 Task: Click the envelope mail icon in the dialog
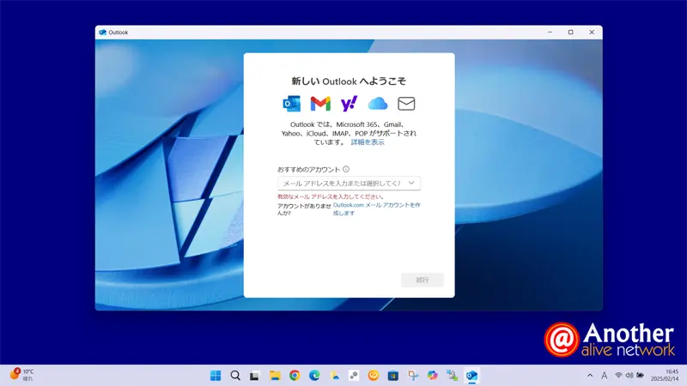tap(406, 104)
